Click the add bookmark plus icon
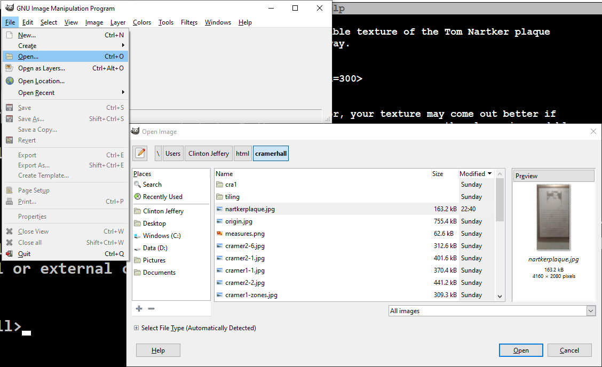The image size is (602, 367). tap(139, 308)
